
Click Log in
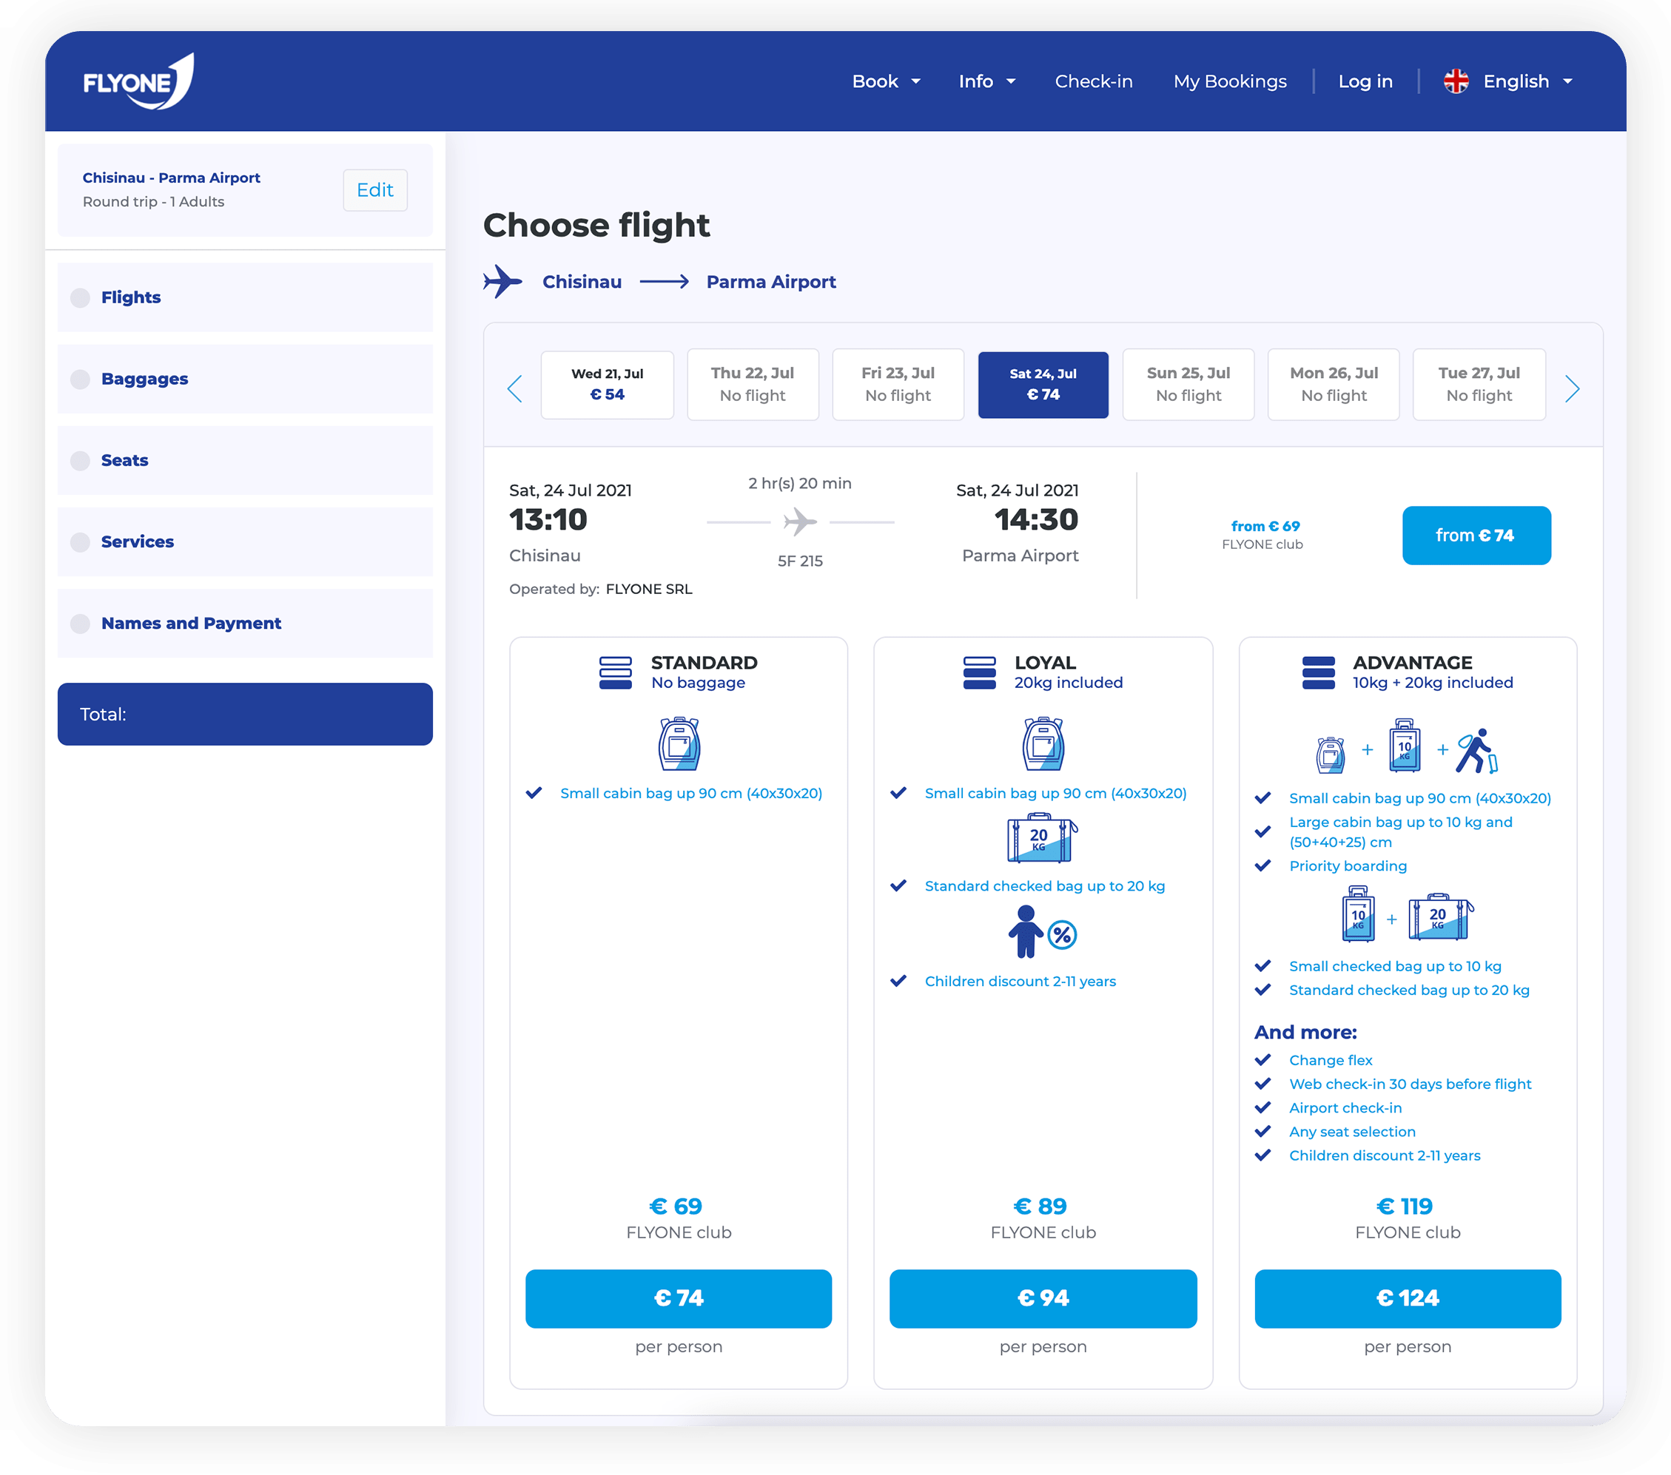click(x=1365, y=81)
